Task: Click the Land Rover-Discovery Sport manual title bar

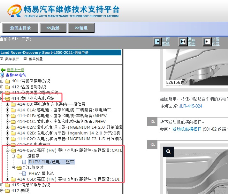Action: pyautogui.click(x=61, y=53)
